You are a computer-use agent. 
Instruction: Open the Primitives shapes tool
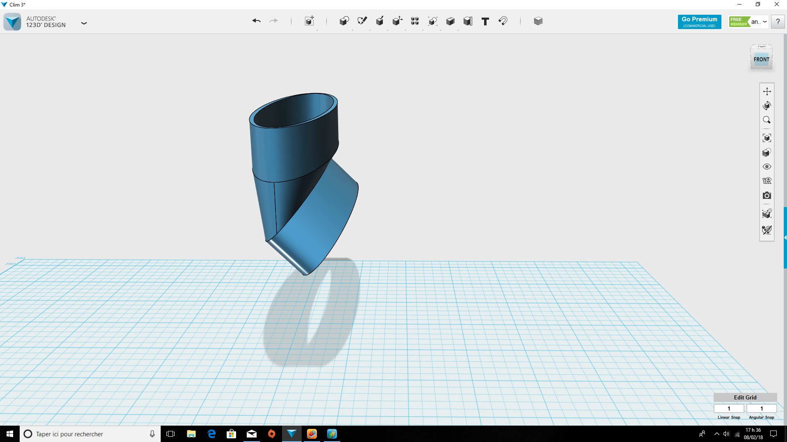click(344, 21)
